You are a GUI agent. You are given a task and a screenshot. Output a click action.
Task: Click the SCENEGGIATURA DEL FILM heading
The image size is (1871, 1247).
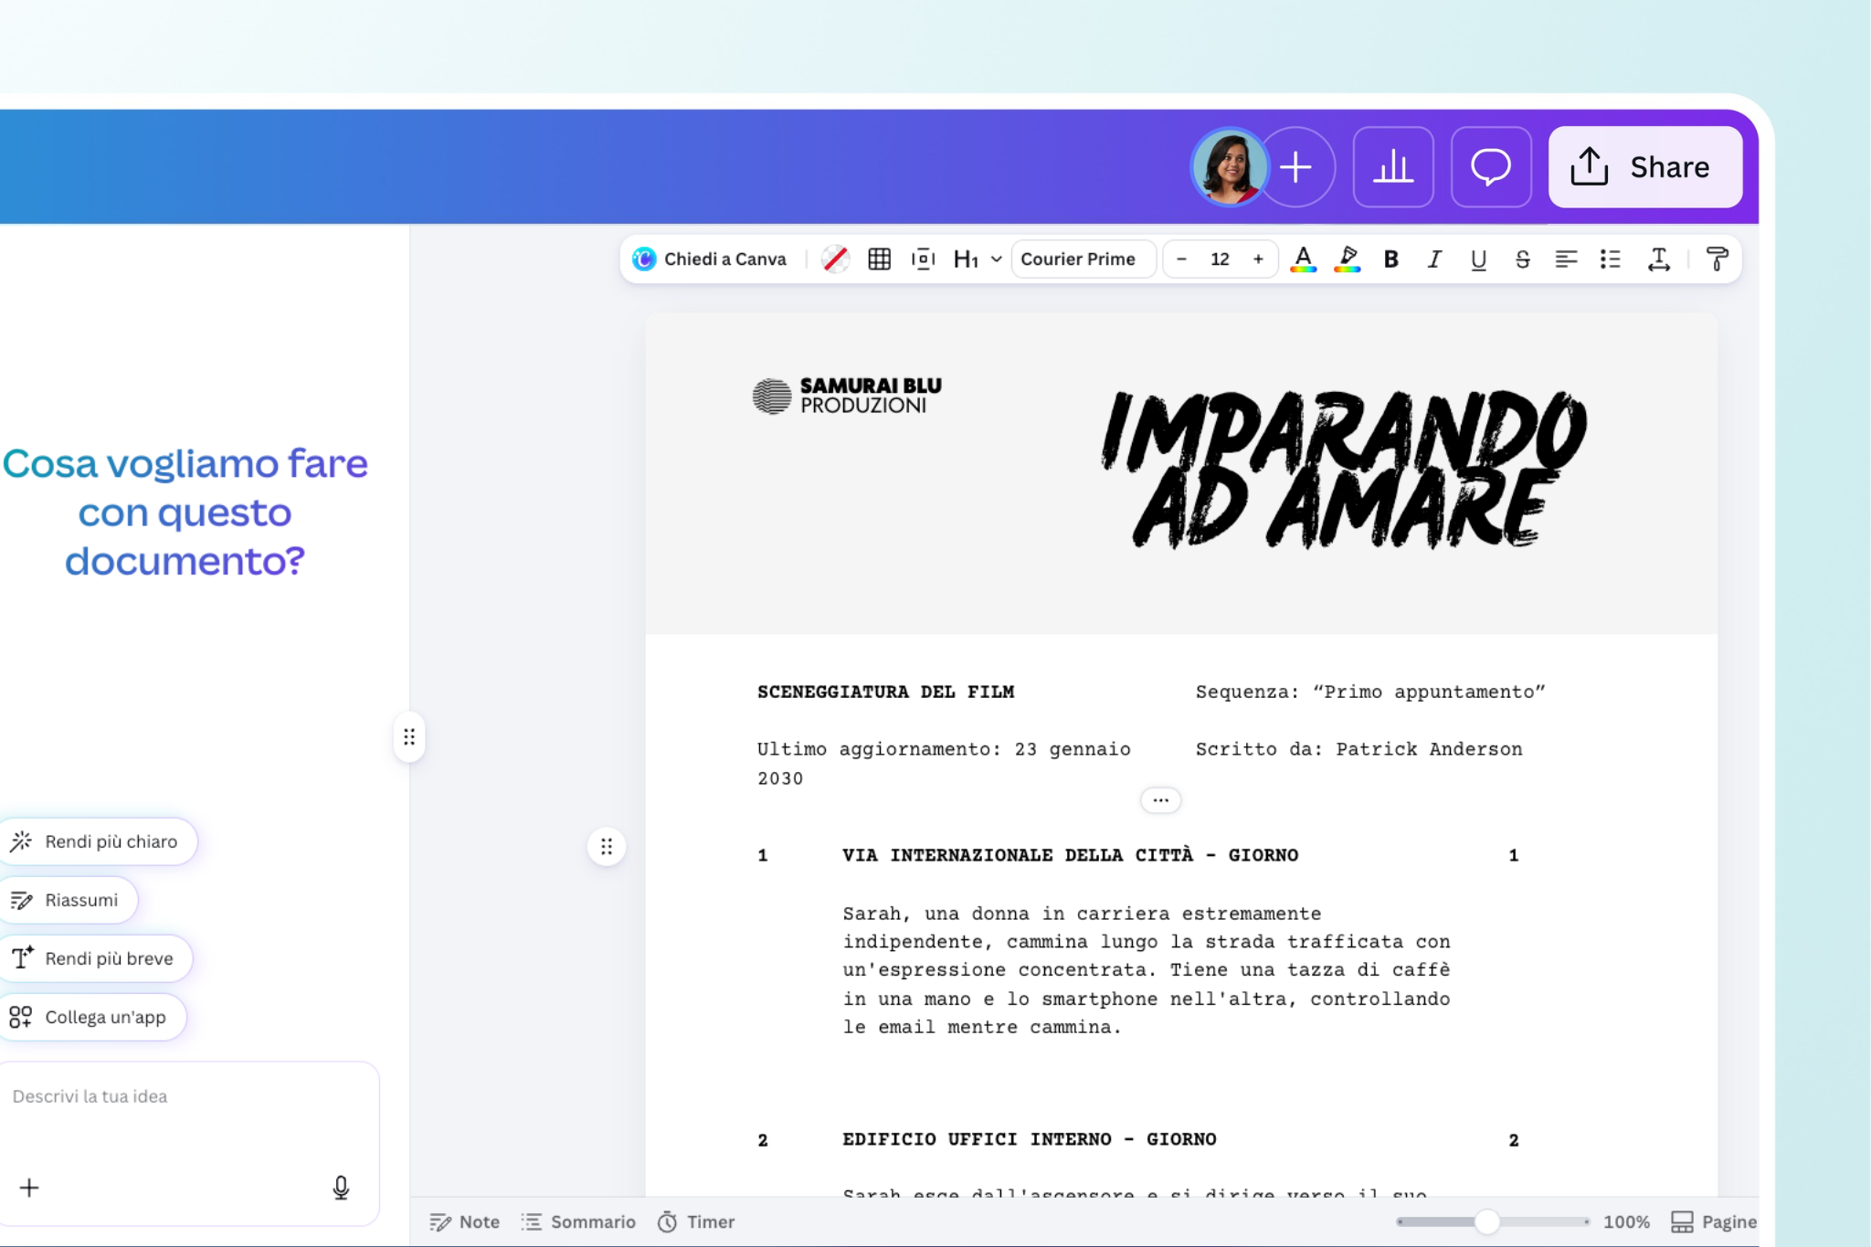tap(885, 692)
